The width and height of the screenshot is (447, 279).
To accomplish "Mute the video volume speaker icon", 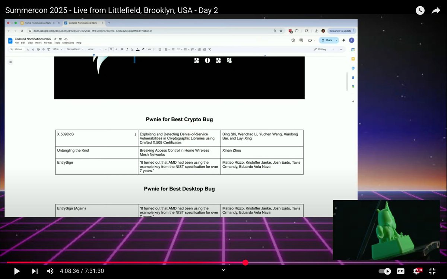I will pyautogui.click(x=50, y=271).
